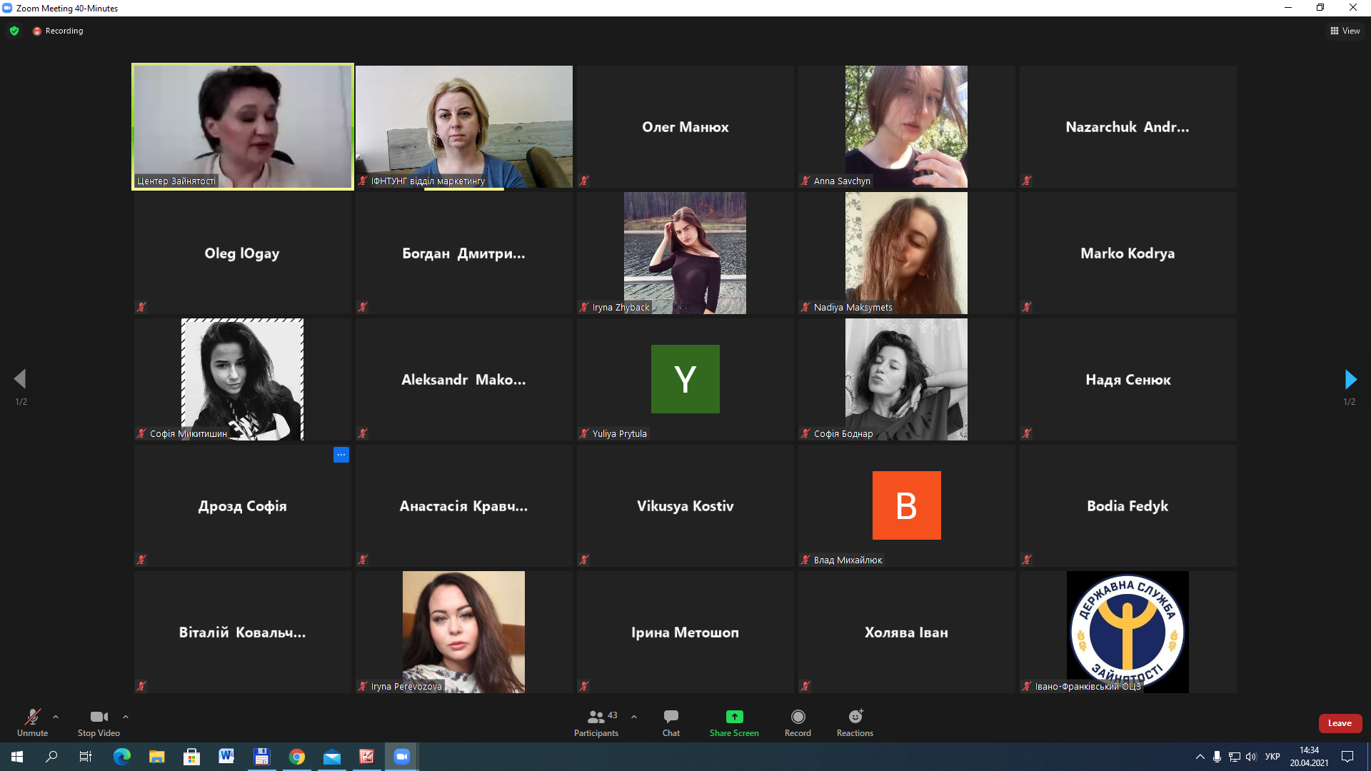
Task: Expand audio options arrow next to Unmute
Action: [x=56, y=717]
